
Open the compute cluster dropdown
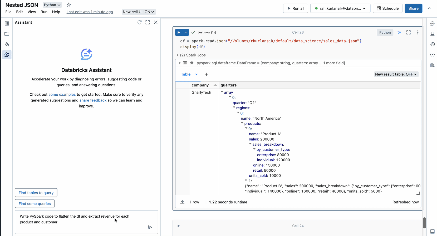(x=340, y=8)
